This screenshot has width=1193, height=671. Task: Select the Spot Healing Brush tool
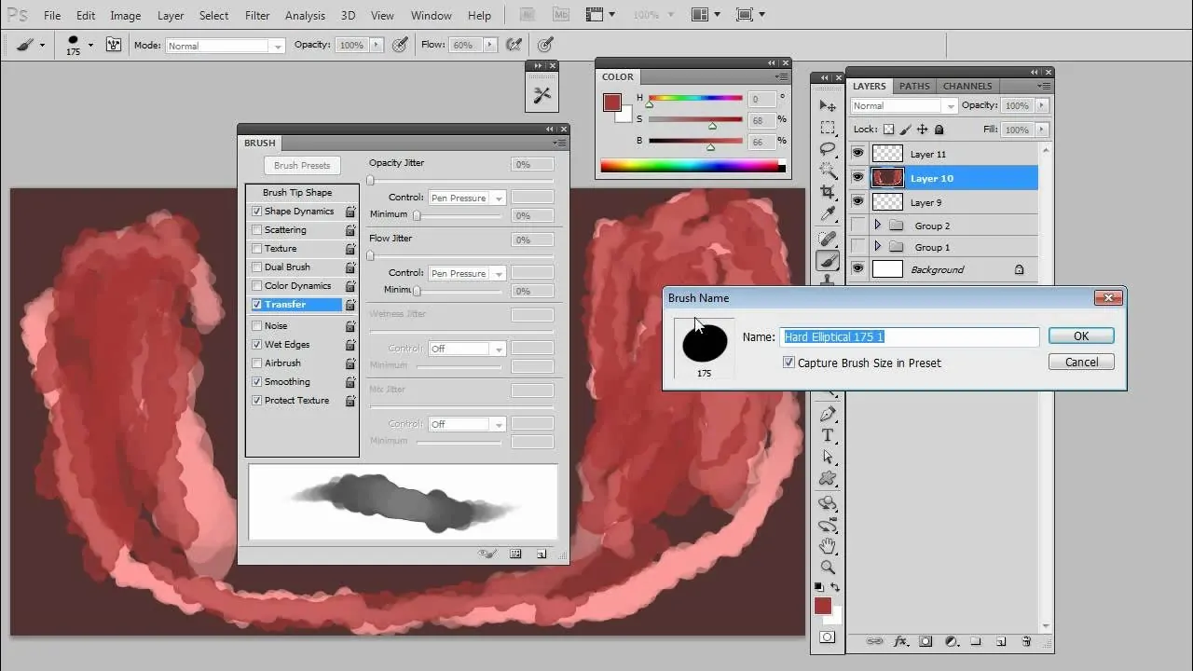click(x=828, y=240)
